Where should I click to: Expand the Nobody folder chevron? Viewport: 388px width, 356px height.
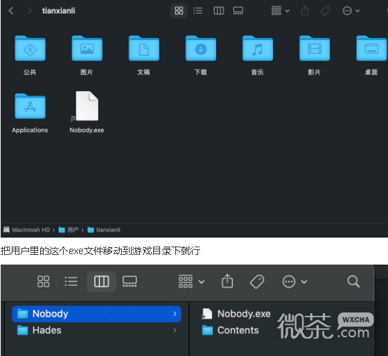[175, 314]
